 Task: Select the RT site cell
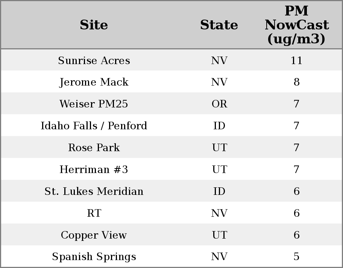(94, 213)
